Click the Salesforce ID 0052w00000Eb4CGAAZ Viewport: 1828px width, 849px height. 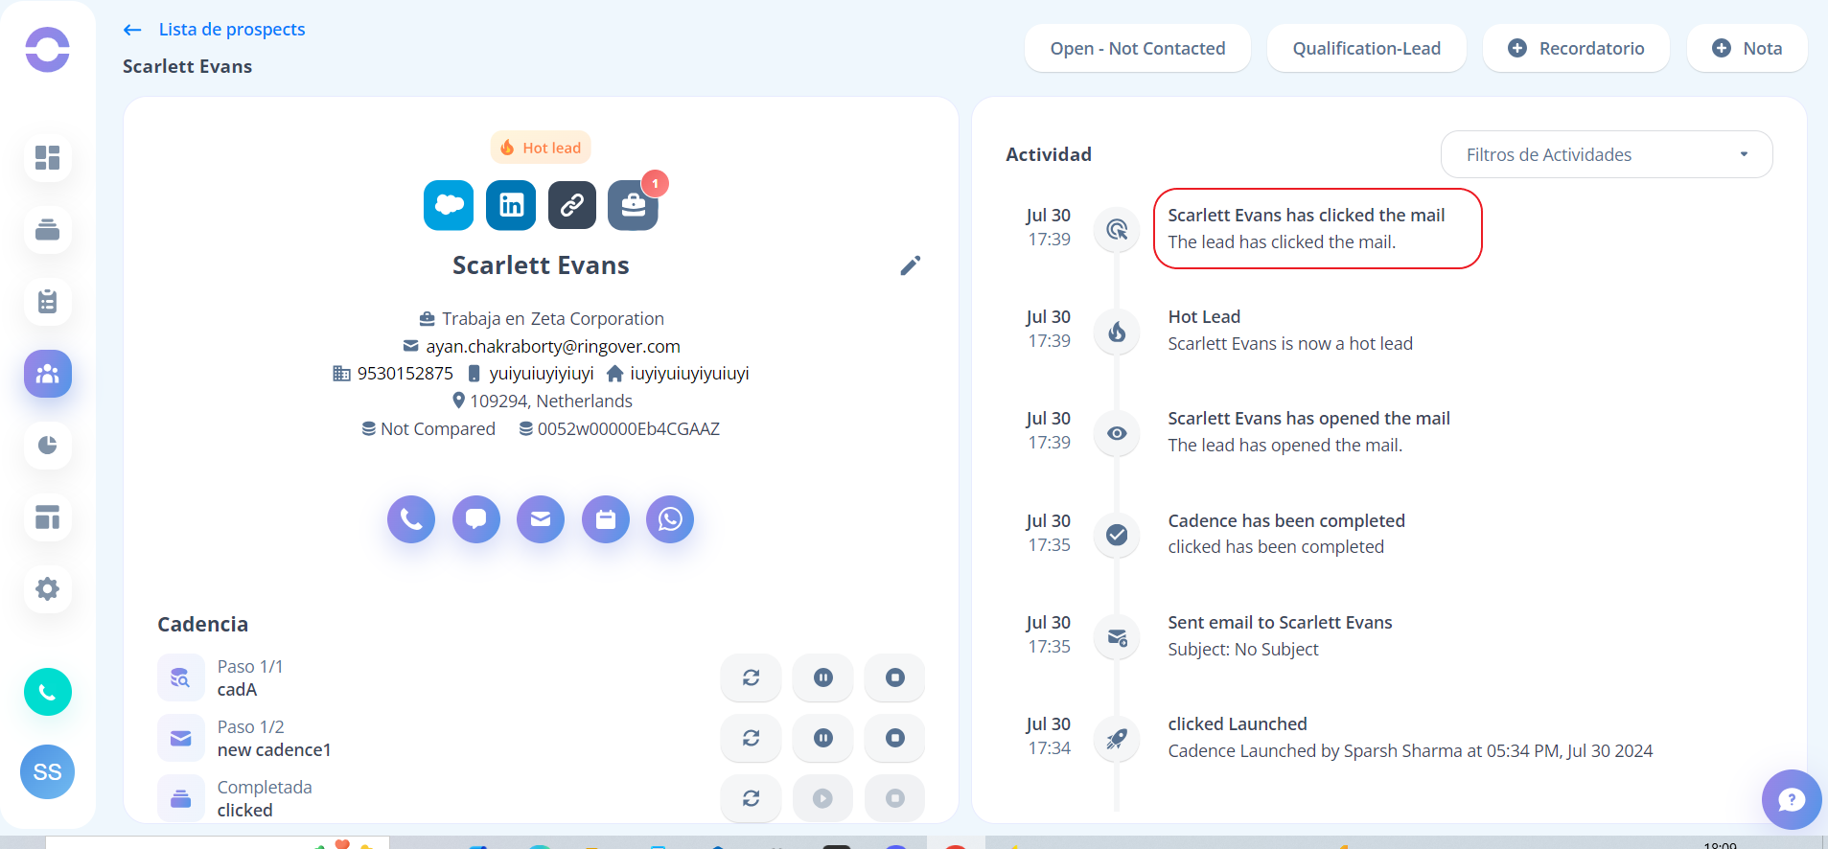628,429
